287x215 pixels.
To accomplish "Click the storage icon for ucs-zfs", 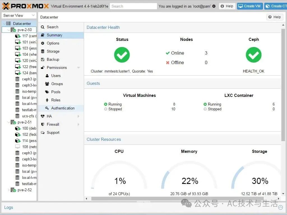I will point(17,116).
